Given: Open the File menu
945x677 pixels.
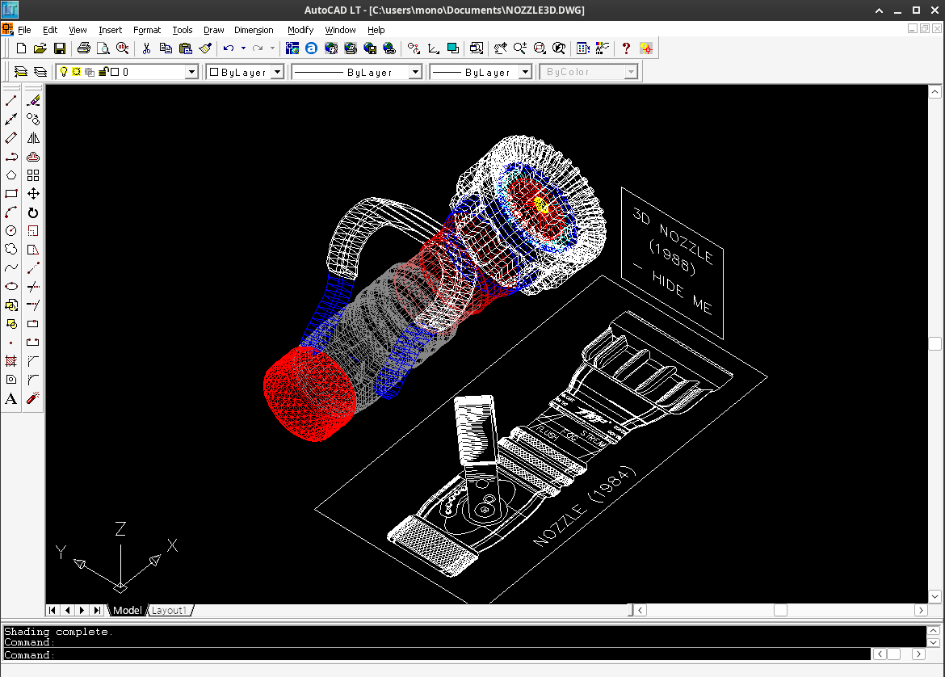Looking at the screenshot, I should pos(25,30).
